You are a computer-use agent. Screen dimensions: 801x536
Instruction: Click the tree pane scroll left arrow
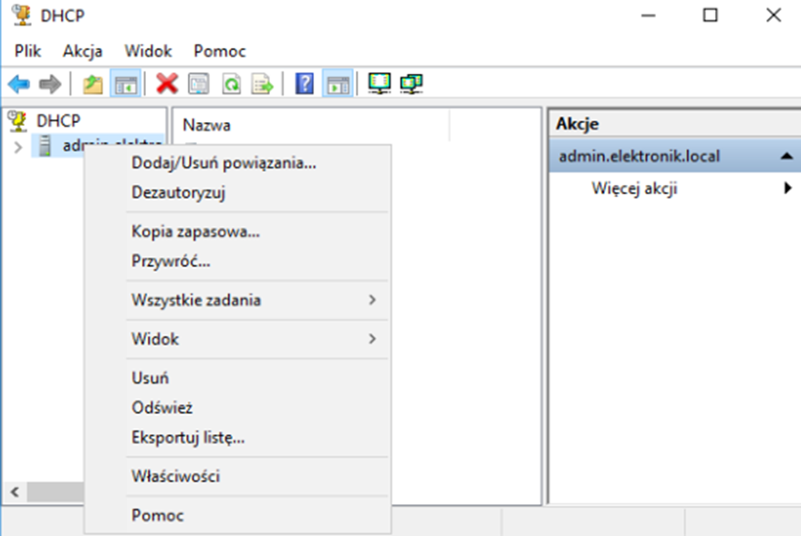point(14,492)
